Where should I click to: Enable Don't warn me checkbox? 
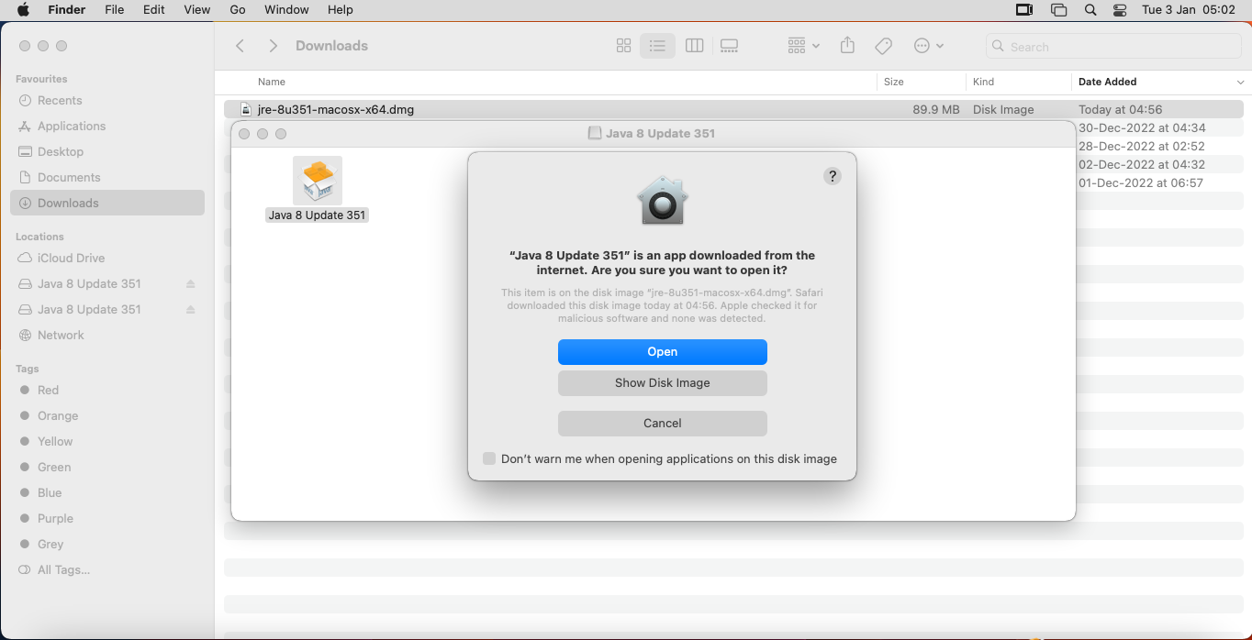click(489, 458)
